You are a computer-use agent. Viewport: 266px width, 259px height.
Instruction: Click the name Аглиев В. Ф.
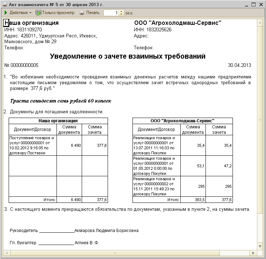point(87,243)
